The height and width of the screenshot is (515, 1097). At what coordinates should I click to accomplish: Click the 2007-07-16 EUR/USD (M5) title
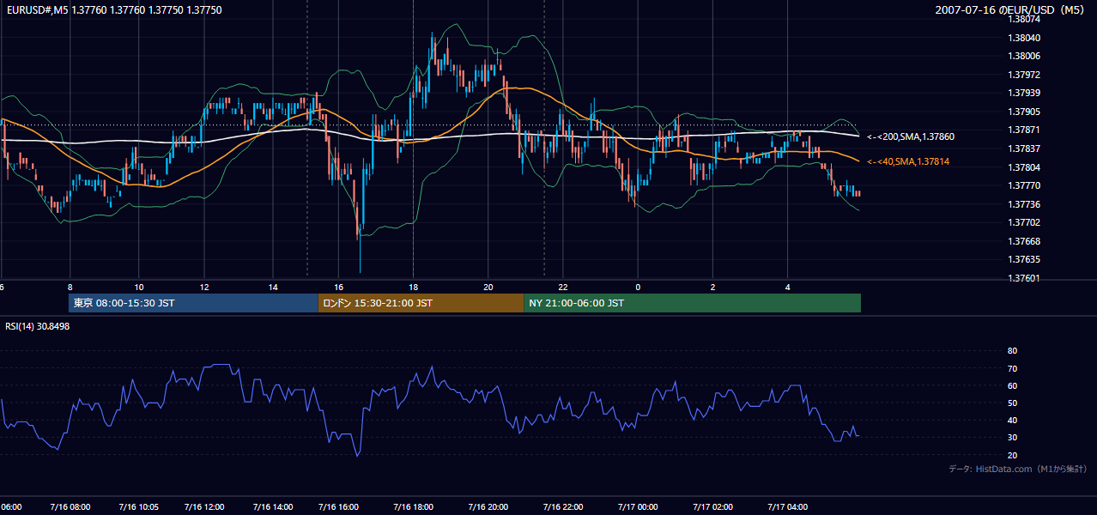pyautogui.click(x=1011, y=9)
